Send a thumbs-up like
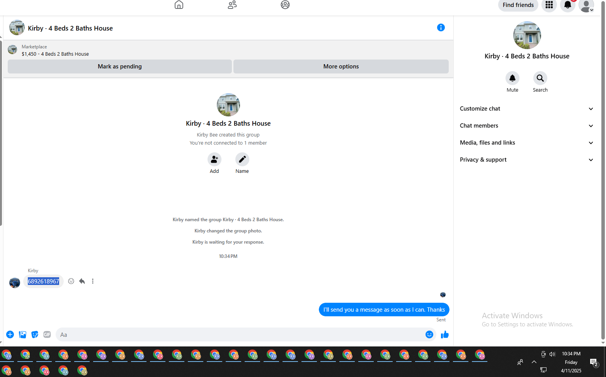The height and width of the screenshot is (377, 606). click(445, 334)
